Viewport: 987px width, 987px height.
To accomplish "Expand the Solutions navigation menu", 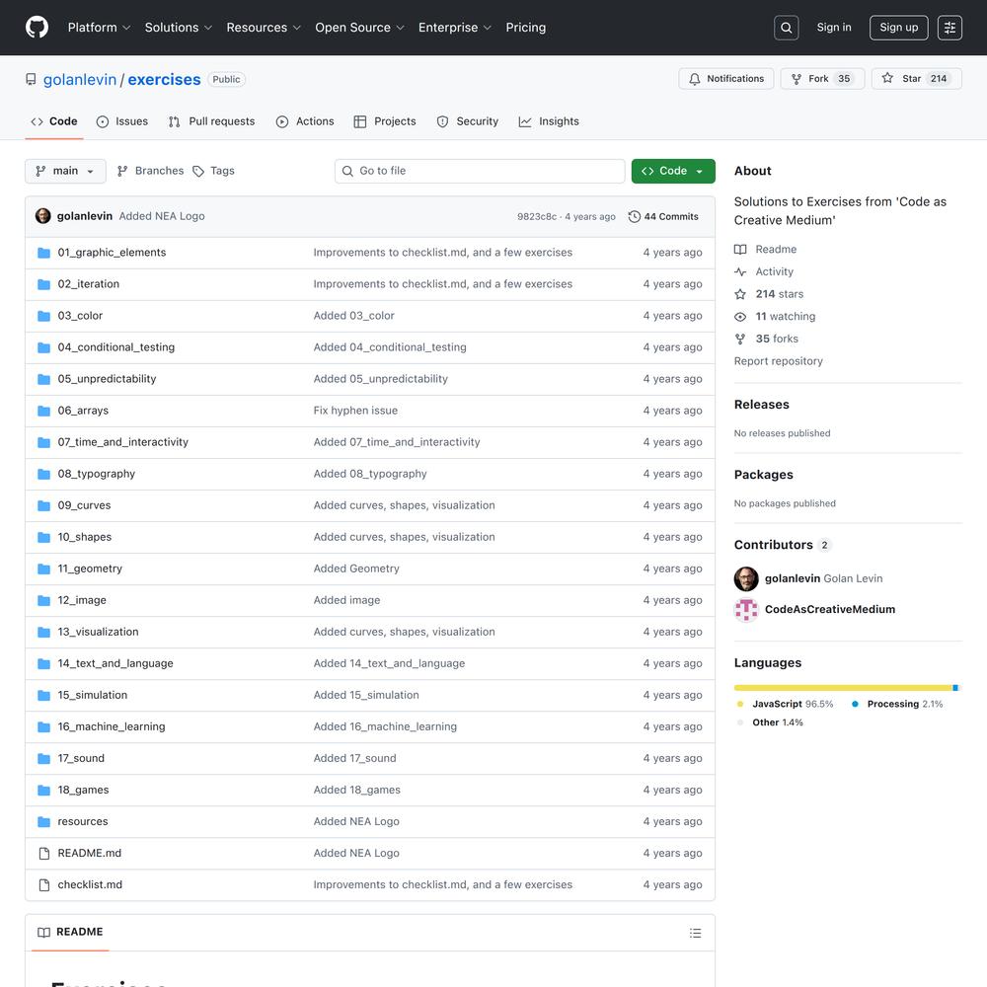I will point(178,28).
